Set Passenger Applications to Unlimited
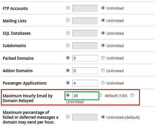This screenshot has width=156, height=126. (103, 83)
